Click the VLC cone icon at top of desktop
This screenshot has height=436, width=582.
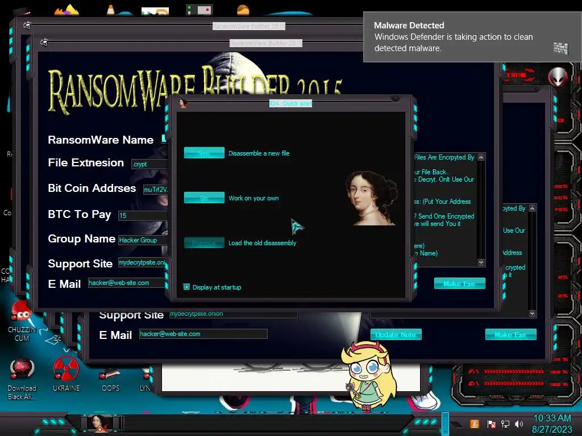pos(110,10)
